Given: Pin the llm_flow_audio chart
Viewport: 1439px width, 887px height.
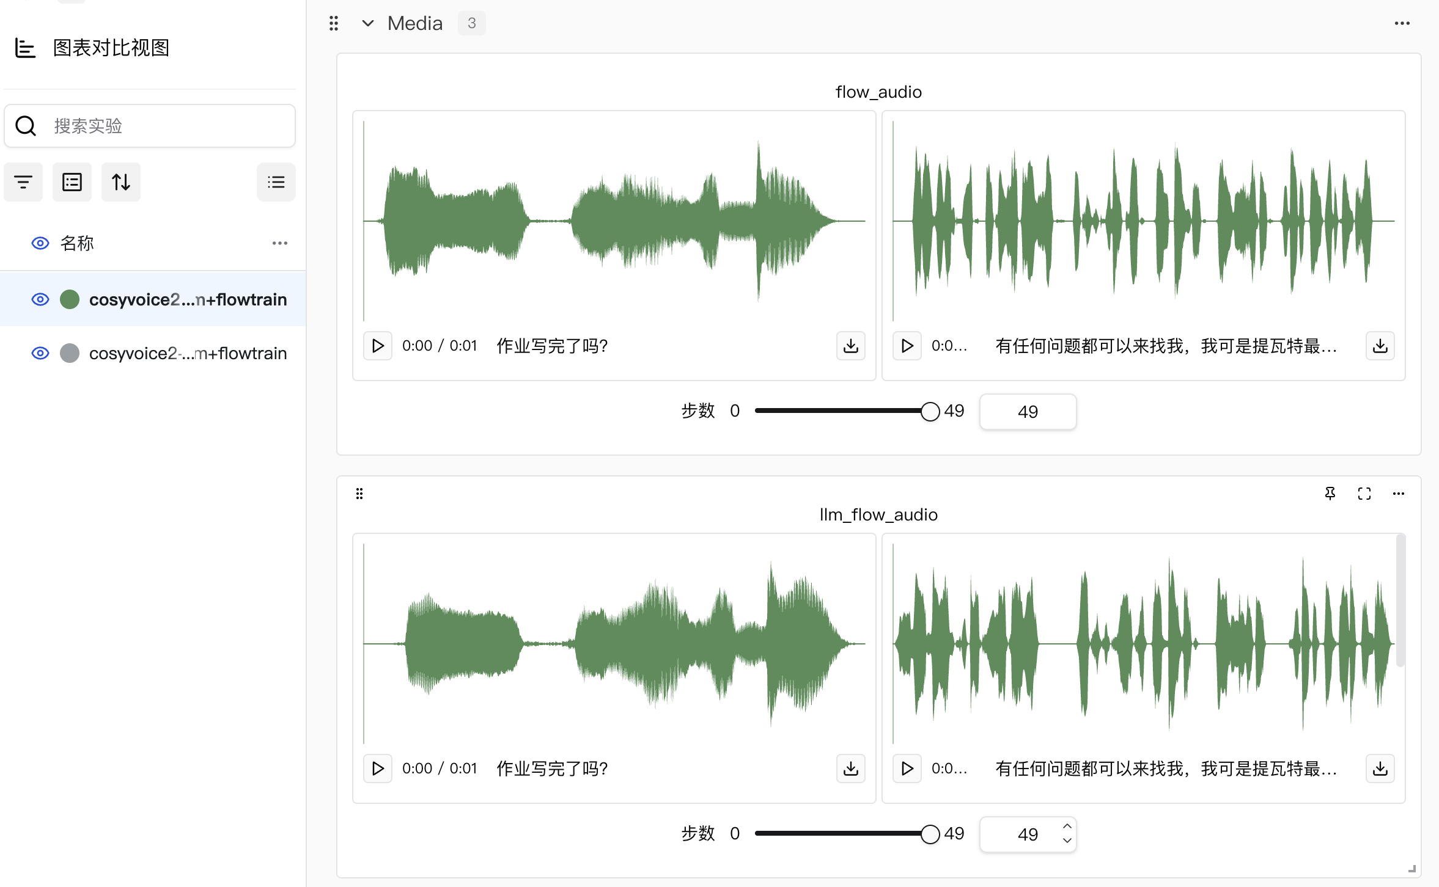Looking at the screenshot, I should 1330,494.
